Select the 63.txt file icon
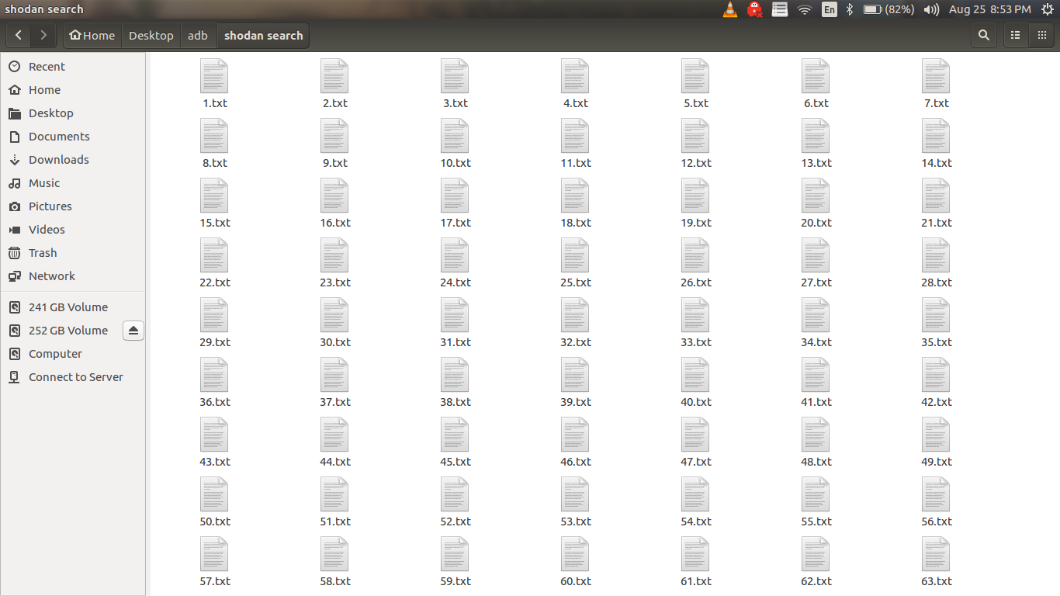Image resolution: width=1060 pixels, height=596 pixels. (936, 554)
